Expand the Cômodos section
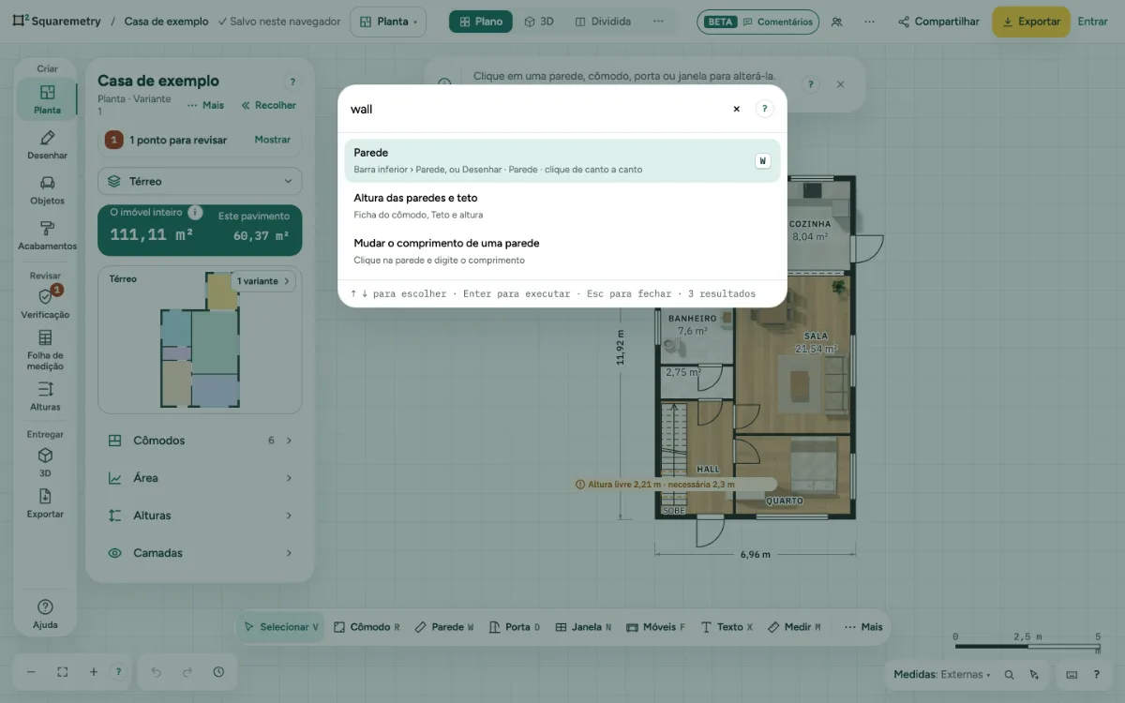This screenshot has height=703, width=1125. pos(200,441)
